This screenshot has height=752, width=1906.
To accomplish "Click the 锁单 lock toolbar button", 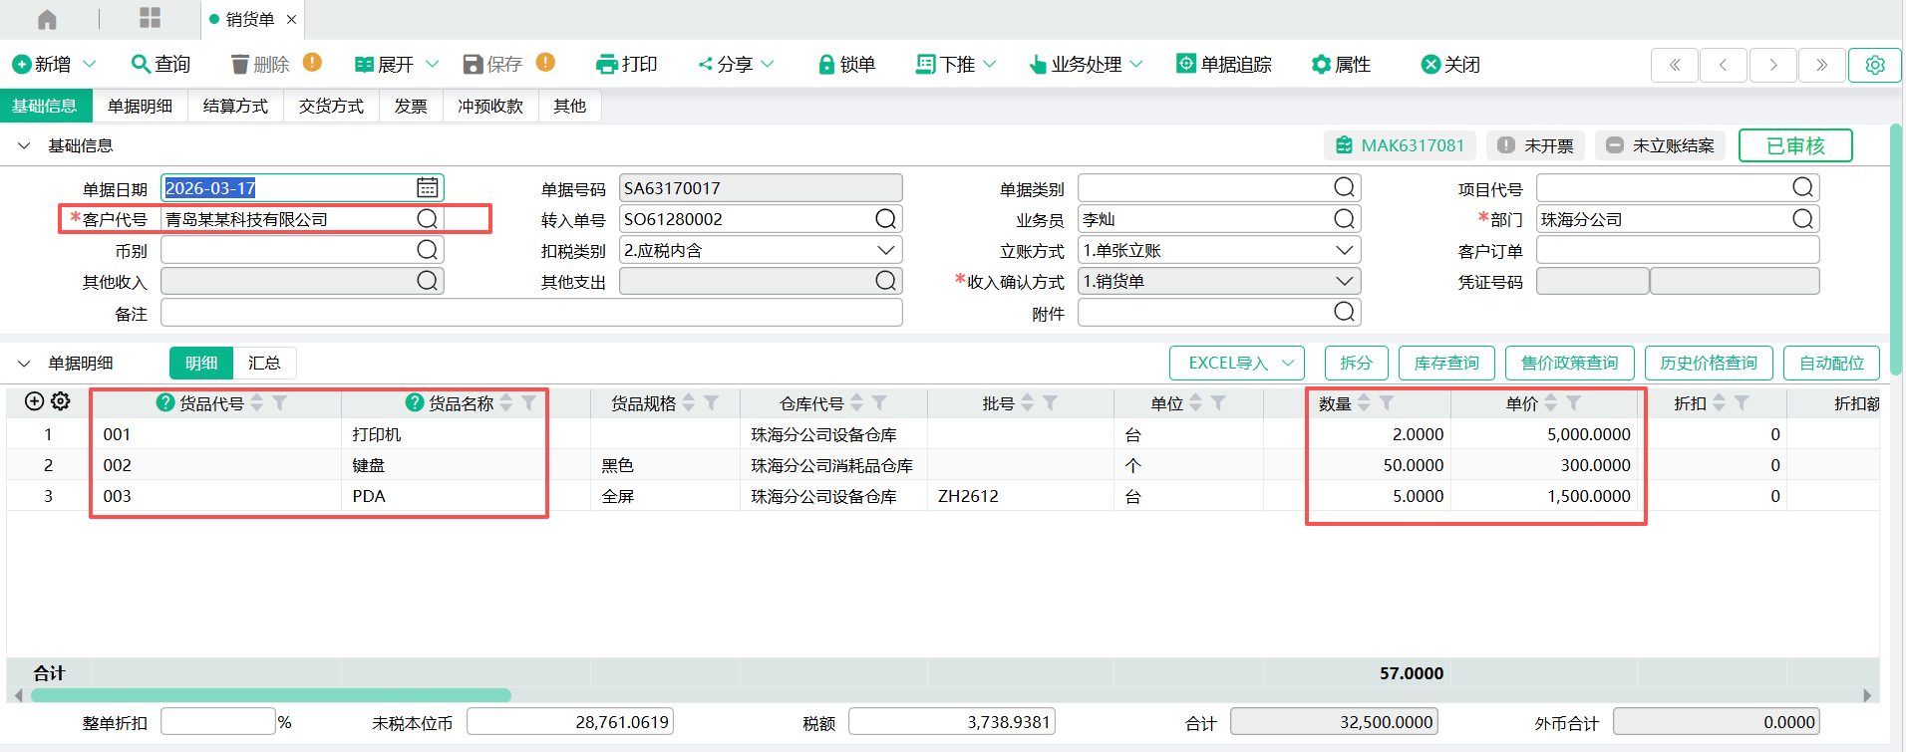I will point(846,65).
